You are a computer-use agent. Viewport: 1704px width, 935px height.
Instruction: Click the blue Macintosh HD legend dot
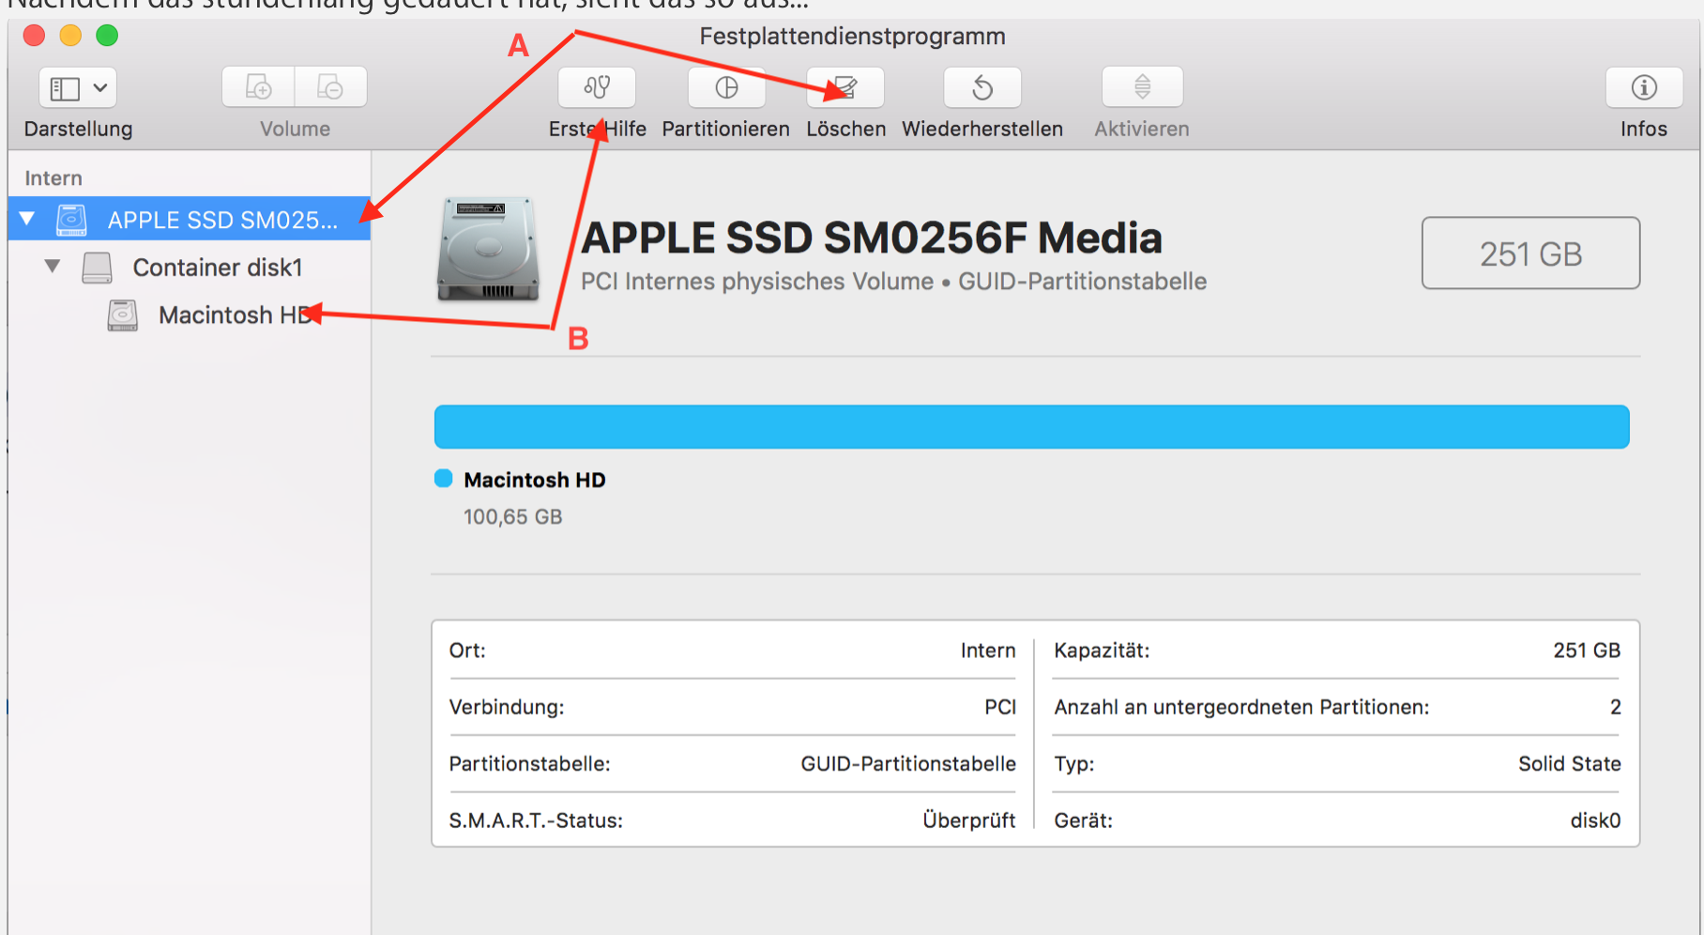pos(444,479)
